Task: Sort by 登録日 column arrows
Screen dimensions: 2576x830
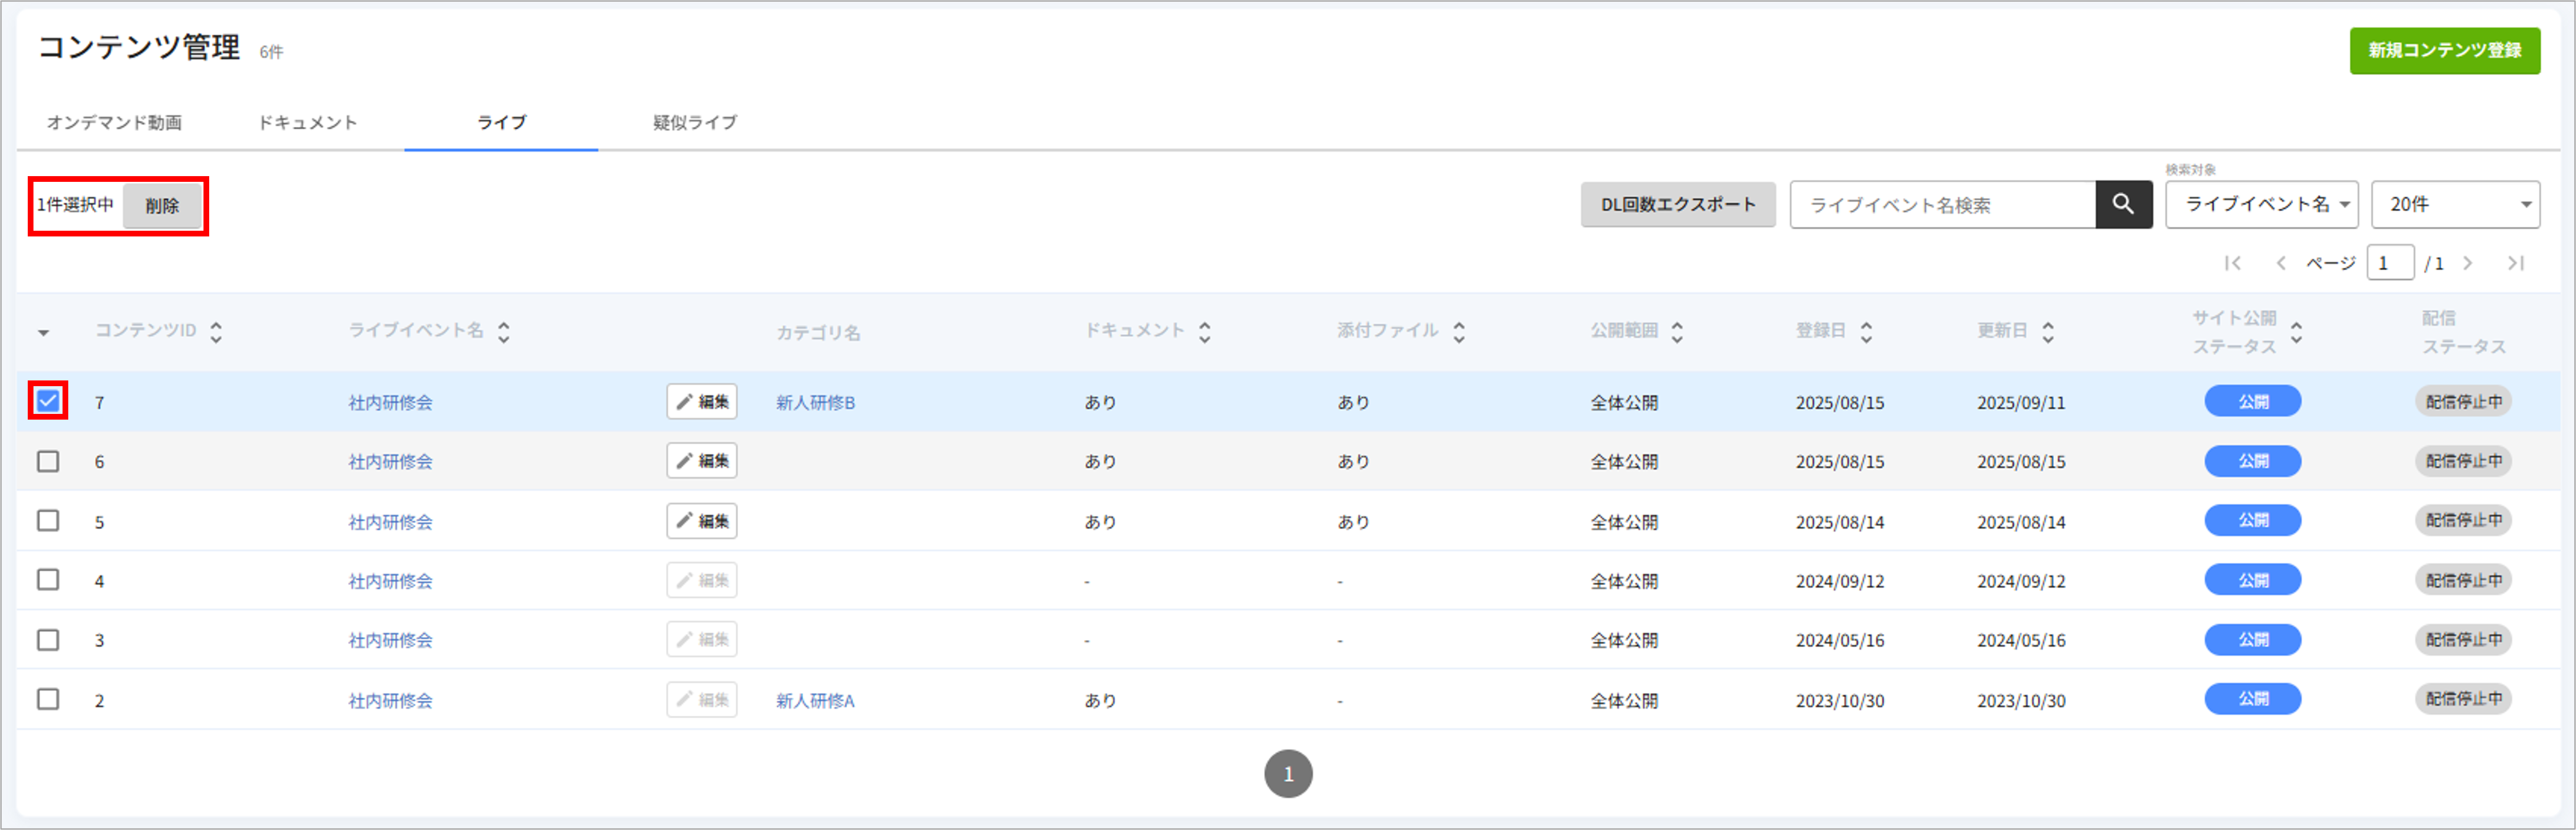Action: coord(1866,332)
